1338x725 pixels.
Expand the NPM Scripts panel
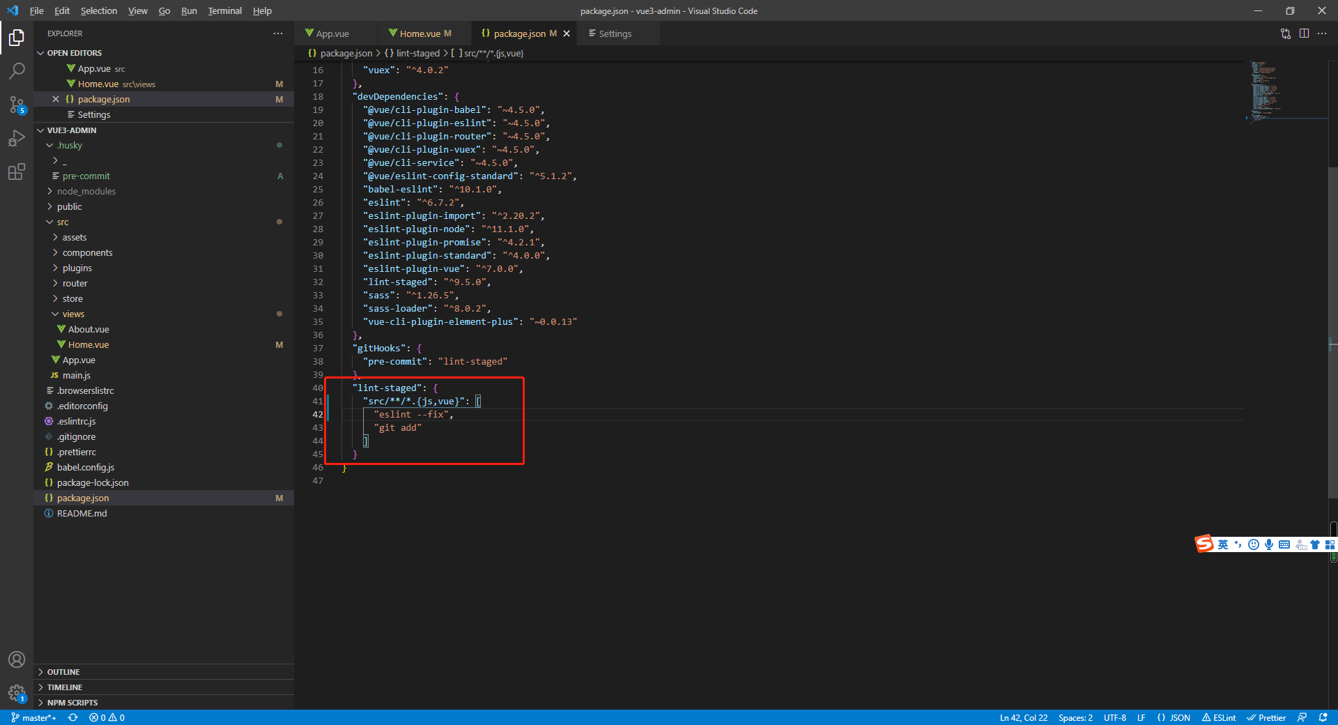click(x=163, y=703)
